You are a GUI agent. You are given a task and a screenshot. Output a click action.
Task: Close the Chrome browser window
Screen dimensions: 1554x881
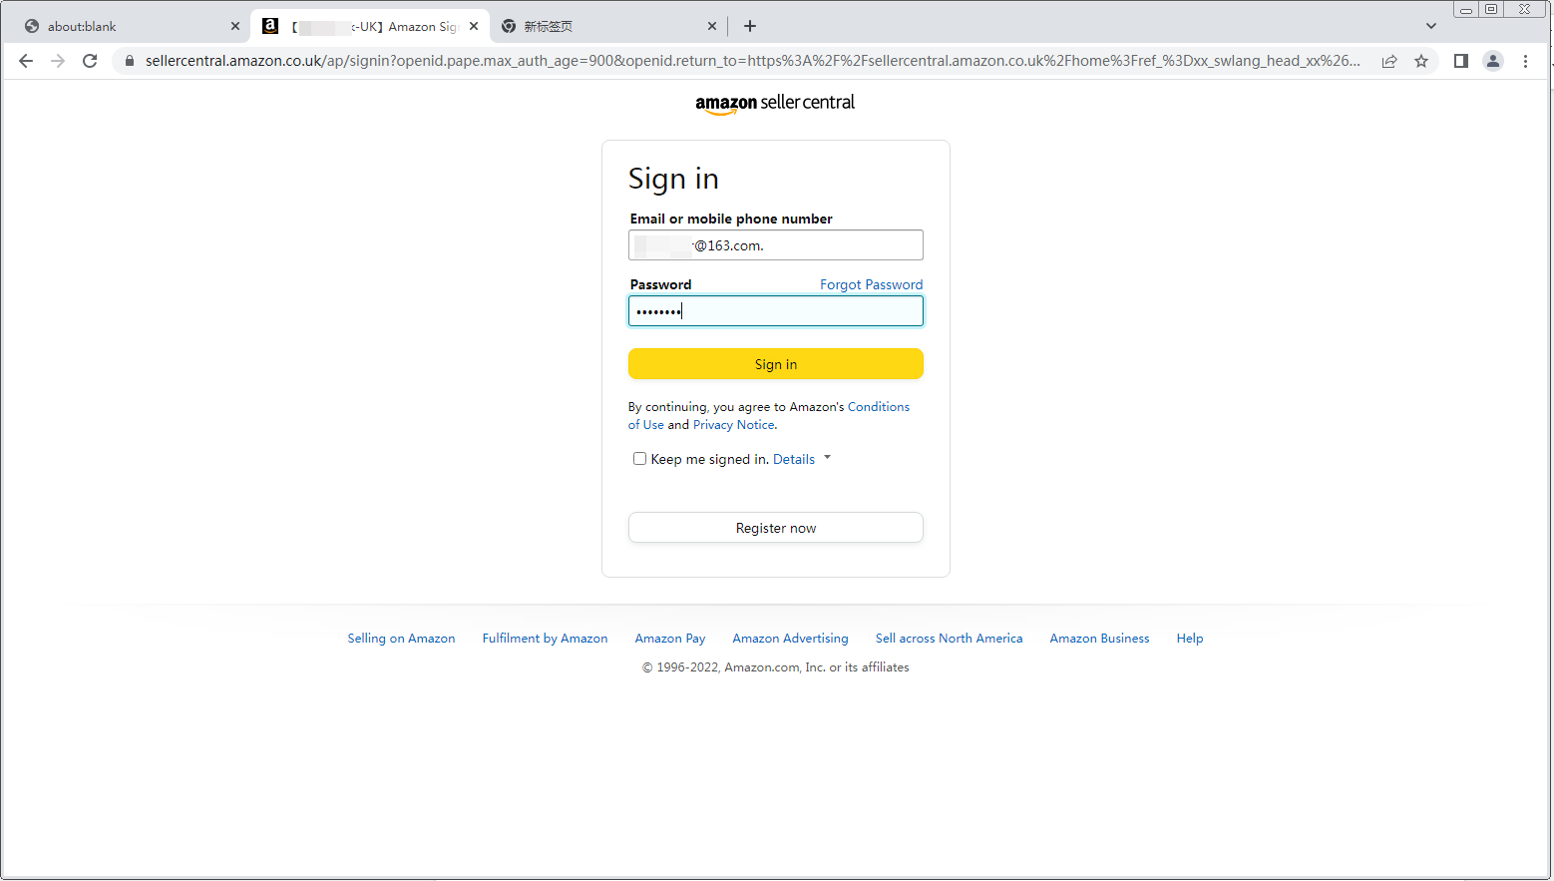[x=1525, y=9]
